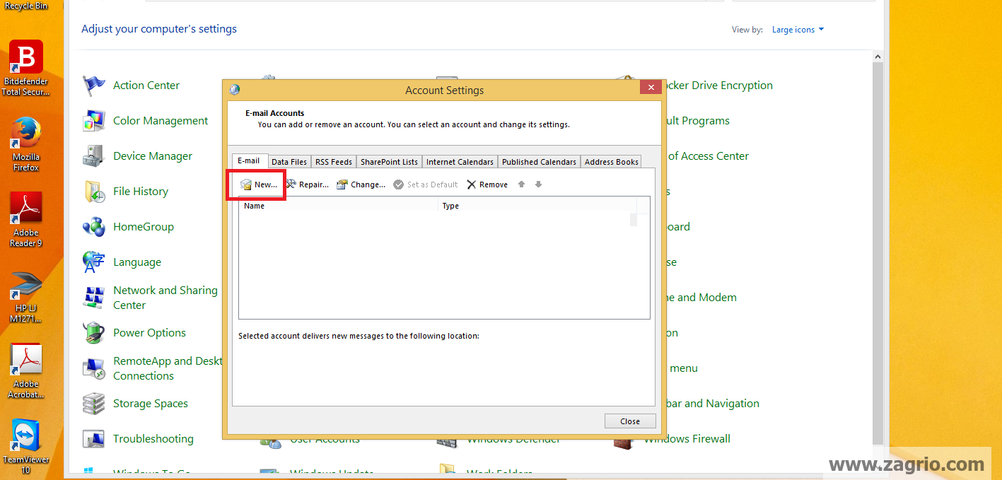The height and width of the screenshot is (480, 1002).
Task: Open the HomeGroup link
Action: pos(144,227)
